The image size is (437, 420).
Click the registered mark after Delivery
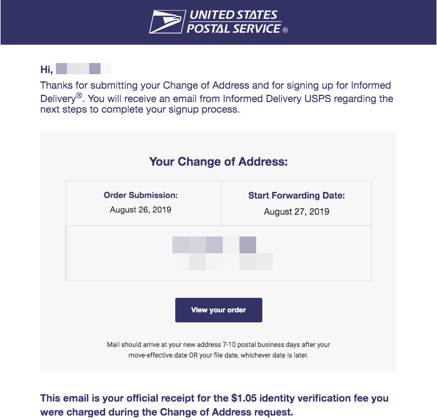pos(79,96)
